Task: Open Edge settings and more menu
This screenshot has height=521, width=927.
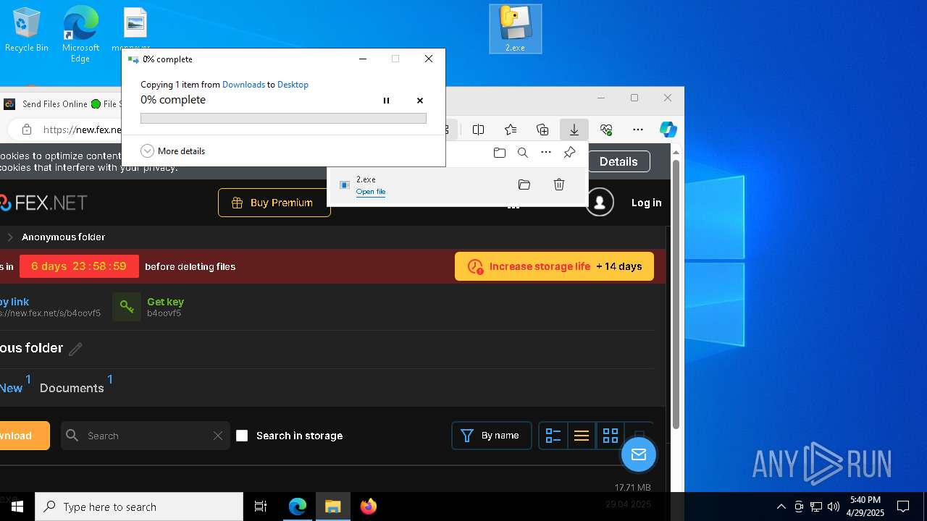Action: 638,130
